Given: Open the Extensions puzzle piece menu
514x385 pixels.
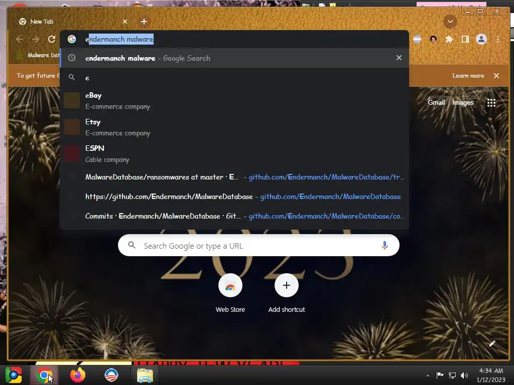Looking at the screenshot, I should tap(449, 39).
